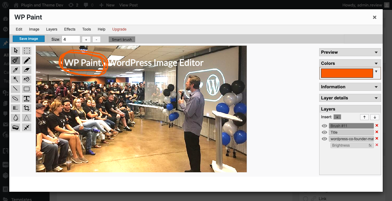The width and height of the screenshot is (392, 201).
Task: Open the Crop tool
Action: (x=27, y=108)
